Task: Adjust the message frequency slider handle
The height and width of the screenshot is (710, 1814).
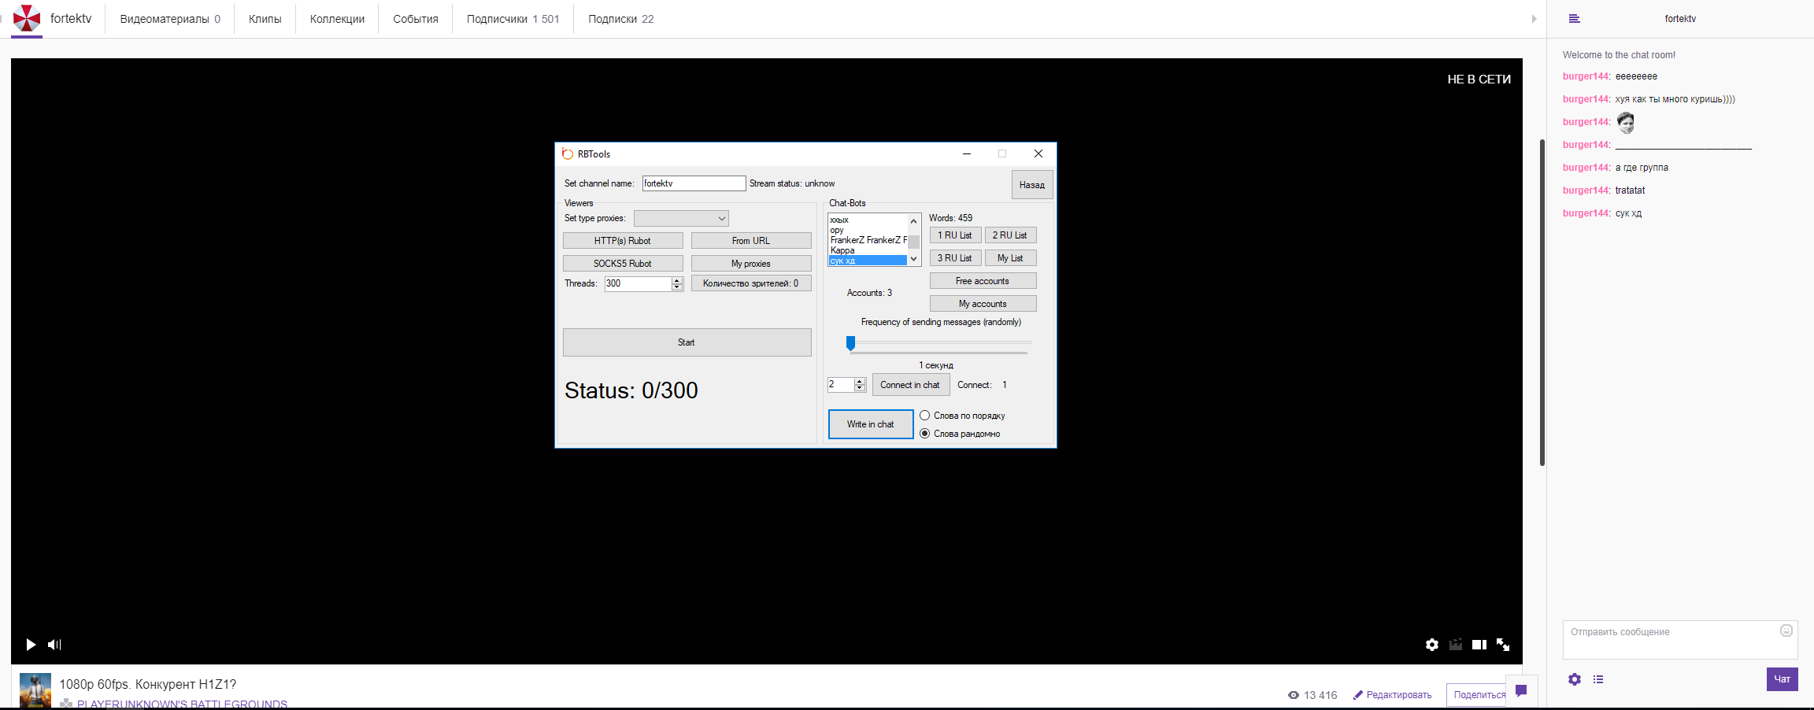Action: (x=850, y=342)
